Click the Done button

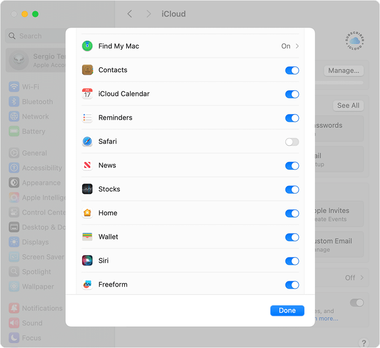287,310
